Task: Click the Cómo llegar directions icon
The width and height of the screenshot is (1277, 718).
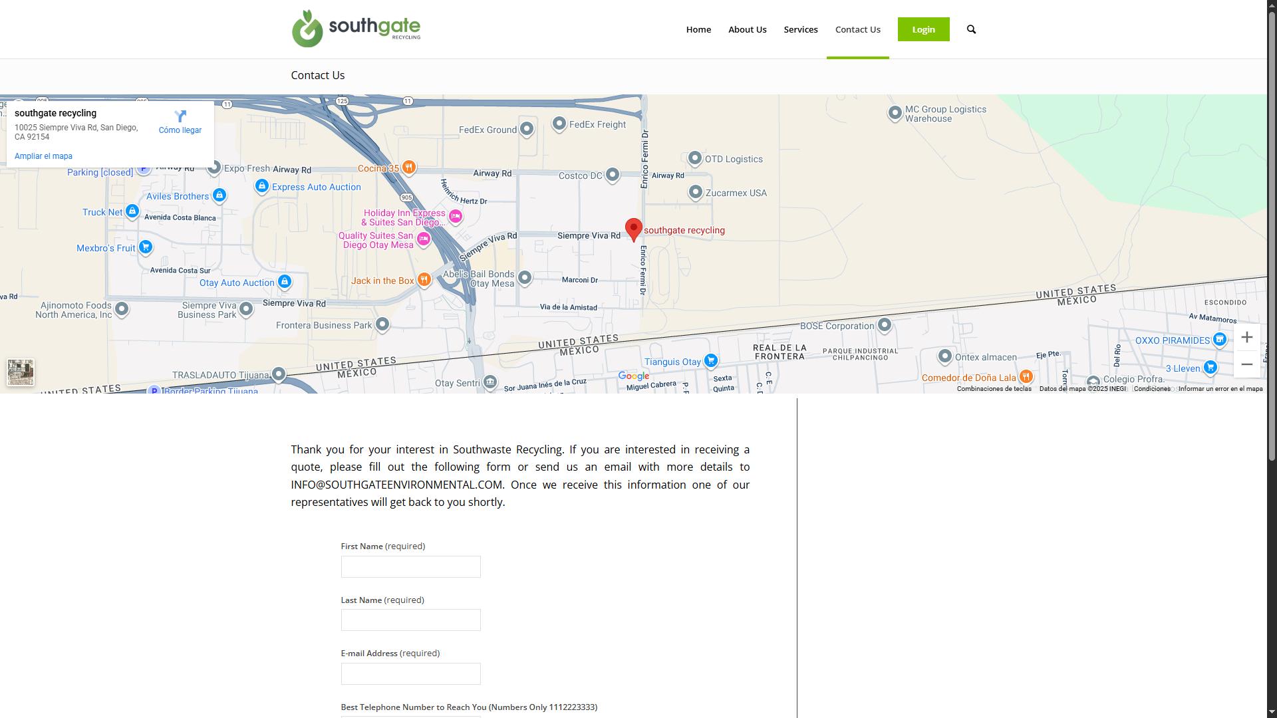Action: pos(180,116)
